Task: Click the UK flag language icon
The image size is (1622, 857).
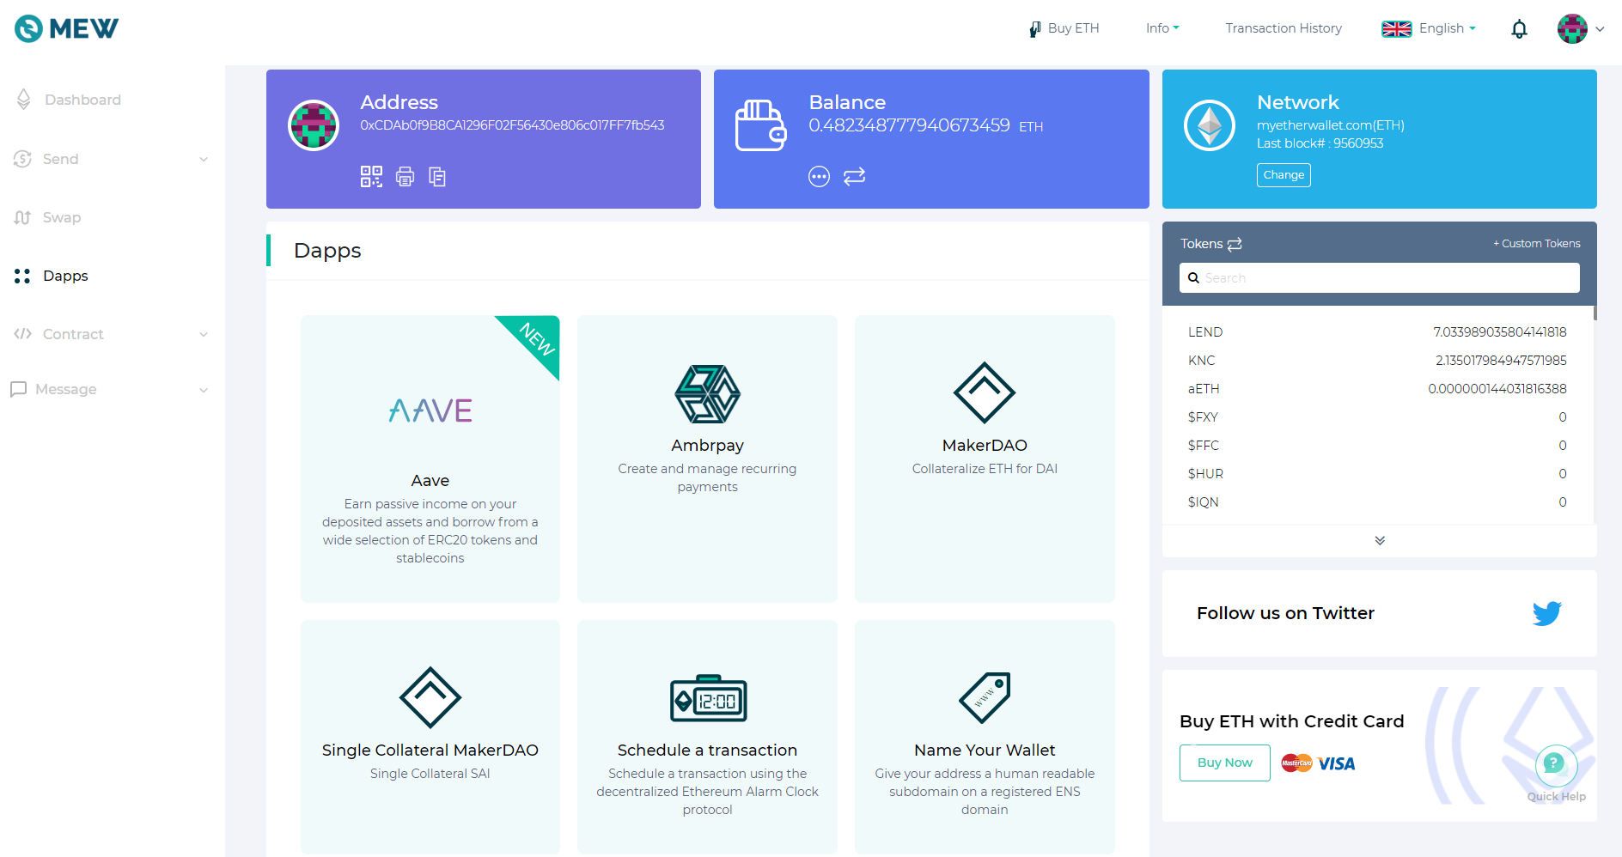Action: click(x=1396, y=29)
